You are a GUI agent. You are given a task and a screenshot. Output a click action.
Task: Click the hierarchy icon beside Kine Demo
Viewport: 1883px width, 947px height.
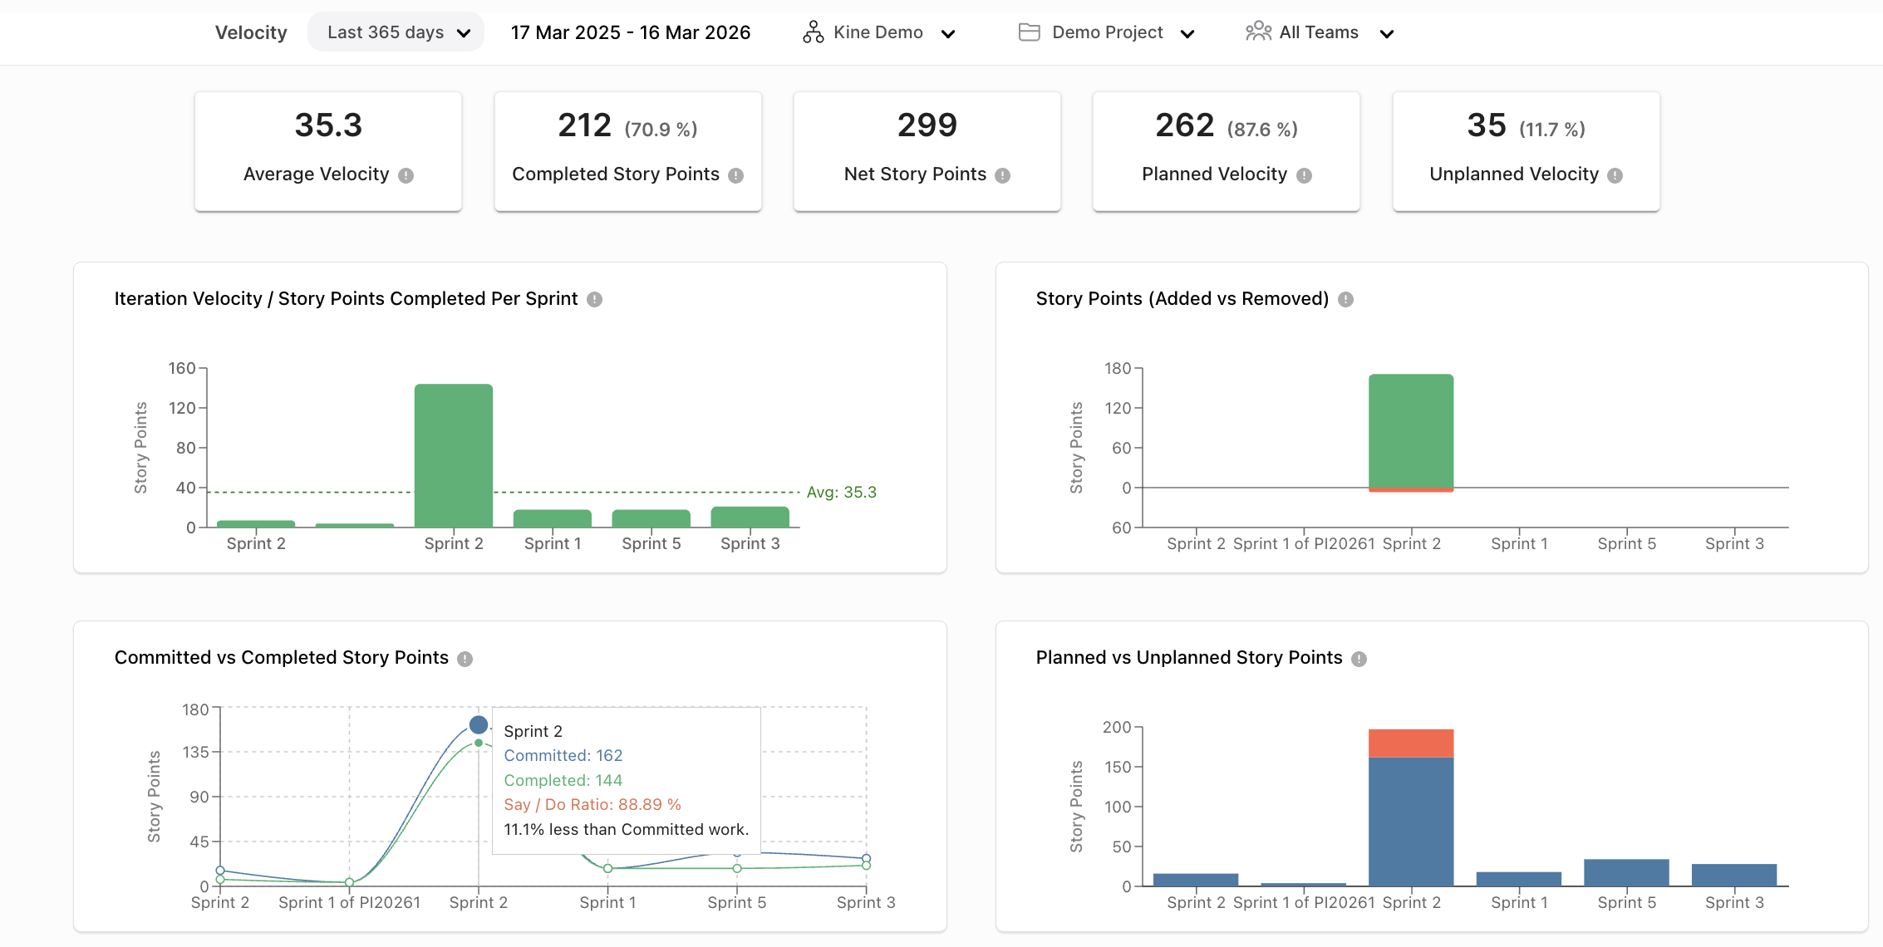point(813,32)
